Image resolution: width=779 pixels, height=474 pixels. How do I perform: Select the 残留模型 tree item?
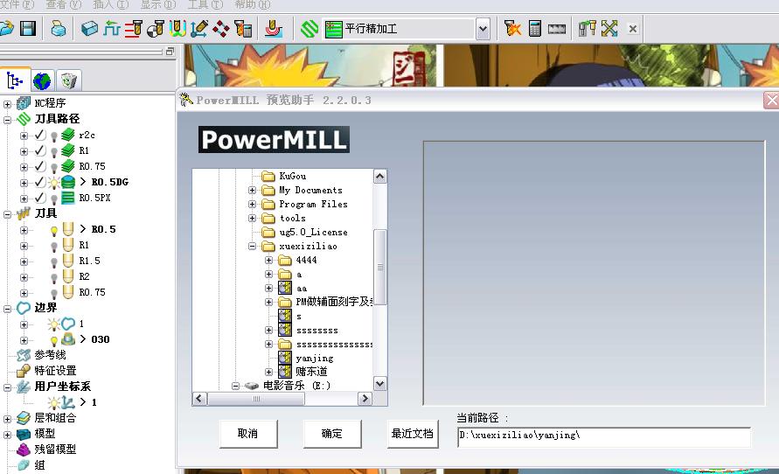(x=55, y=450)
